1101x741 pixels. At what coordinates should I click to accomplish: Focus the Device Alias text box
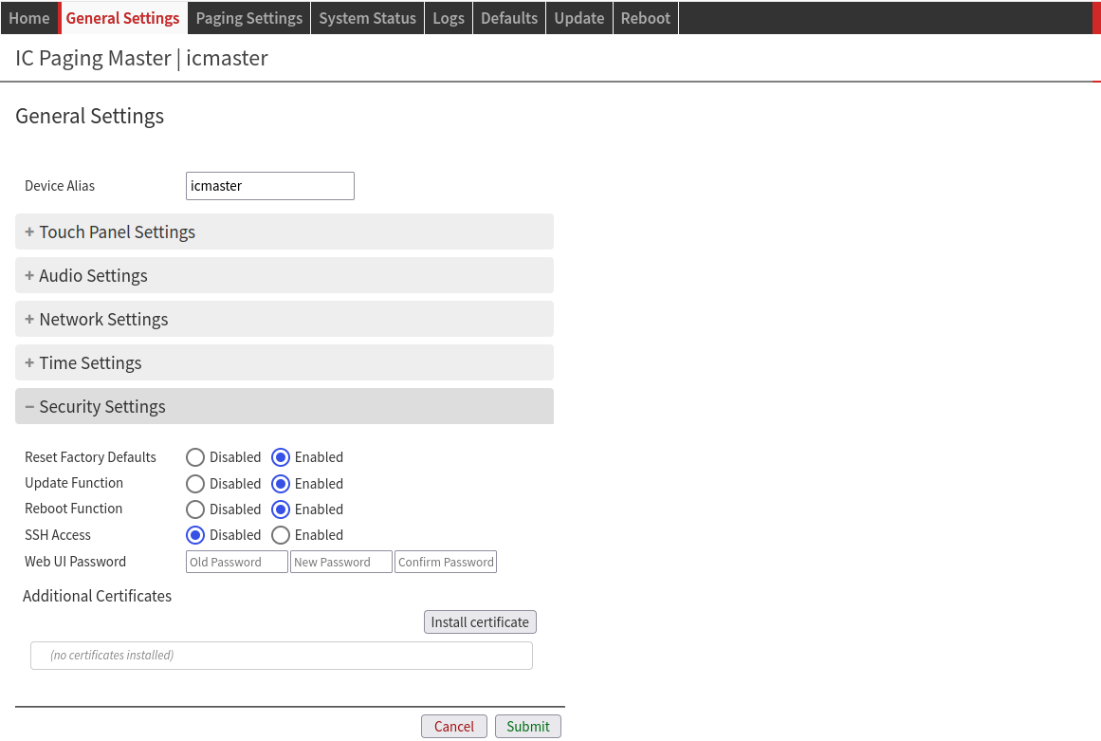(x=270, y=186)
